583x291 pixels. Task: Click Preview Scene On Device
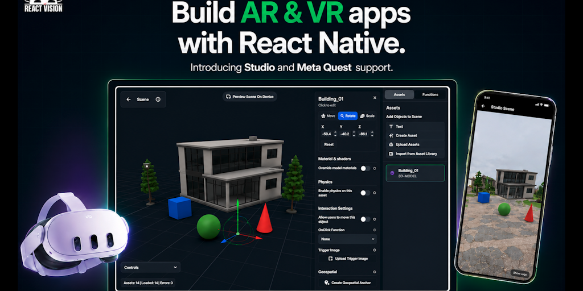pyautogui.click(x=250, y=97)
